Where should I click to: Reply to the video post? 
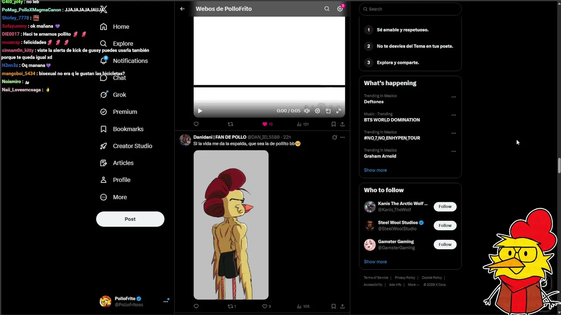point(196,124)
